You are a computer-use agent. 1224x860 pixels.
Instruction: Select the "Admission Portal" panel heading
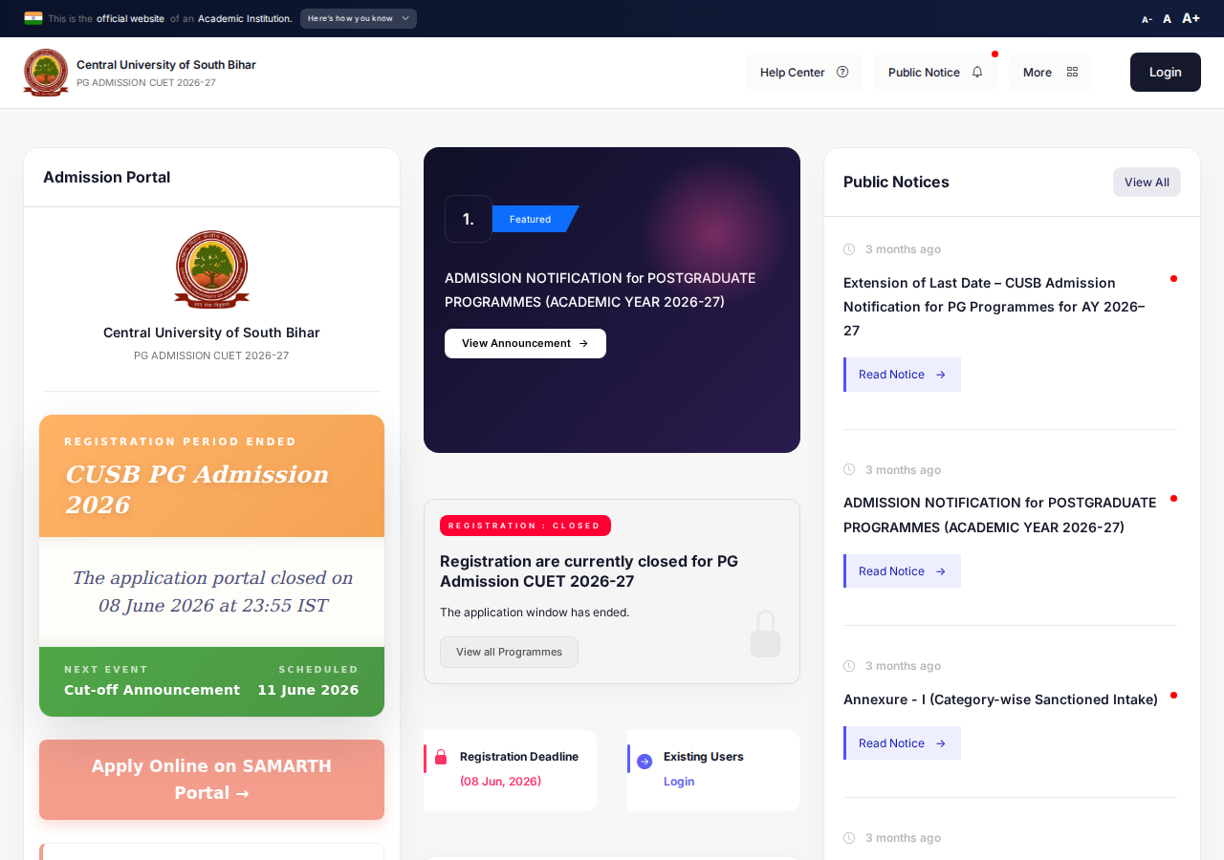pos(107,177)
